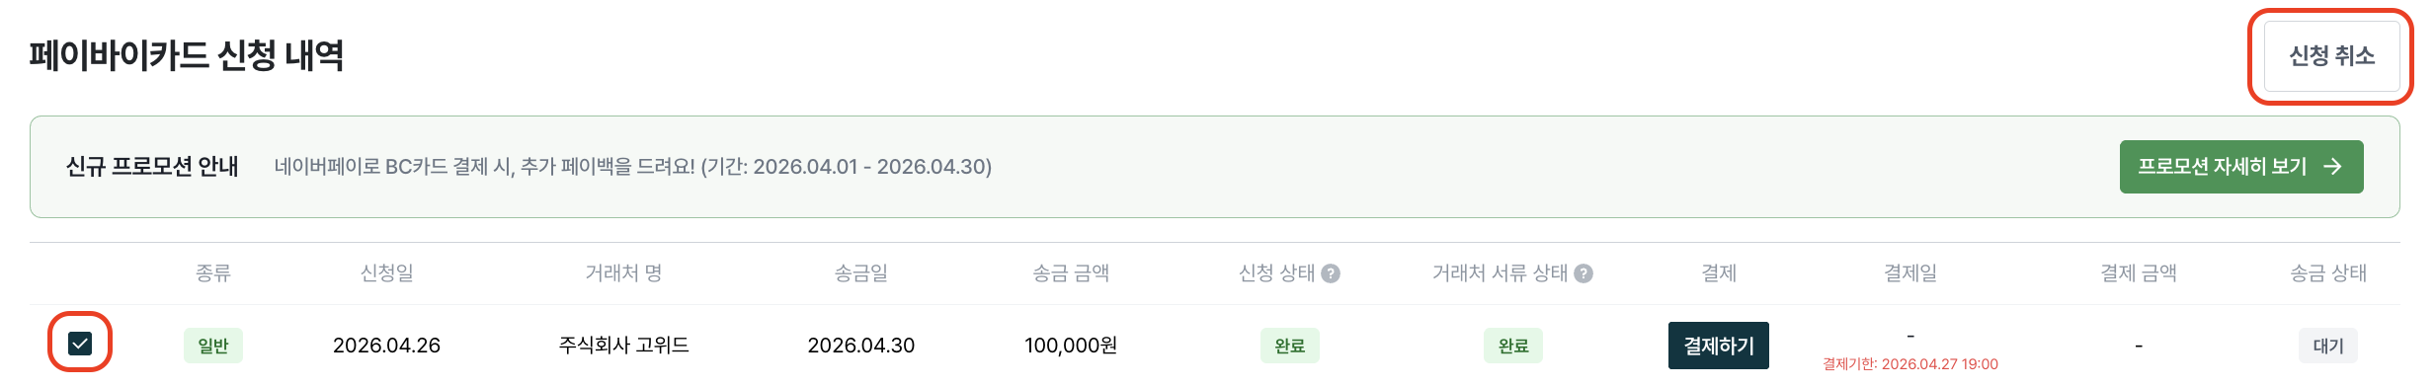2436x387 pixels.
Task: Click the 종류 column header
Action: (x=213, y=273)
